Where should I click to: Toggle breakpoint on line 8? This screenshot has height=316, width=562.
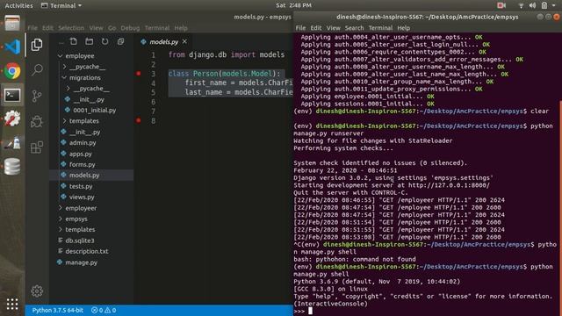click(x=139, y=120)
